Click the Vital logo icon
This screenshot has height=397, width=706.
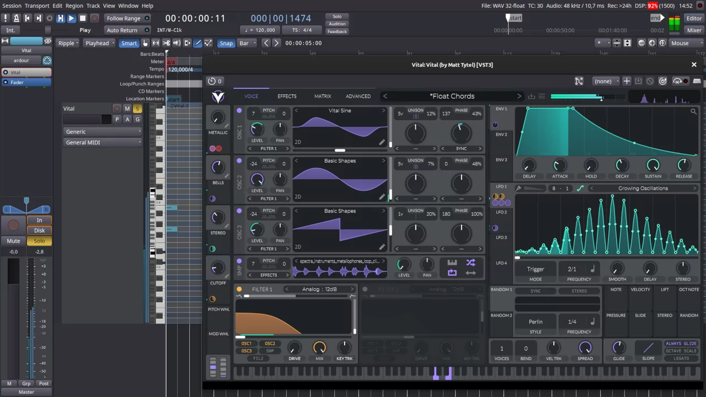[218, 97]
